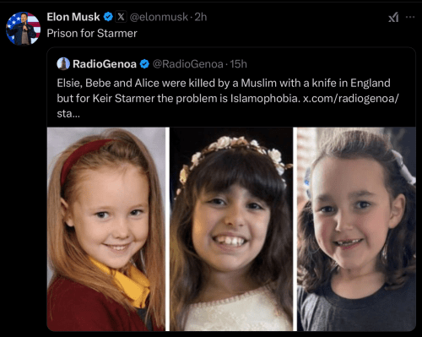
Task: Click the blue verified badge beside Elon Musk
Action: click(108, 17)
